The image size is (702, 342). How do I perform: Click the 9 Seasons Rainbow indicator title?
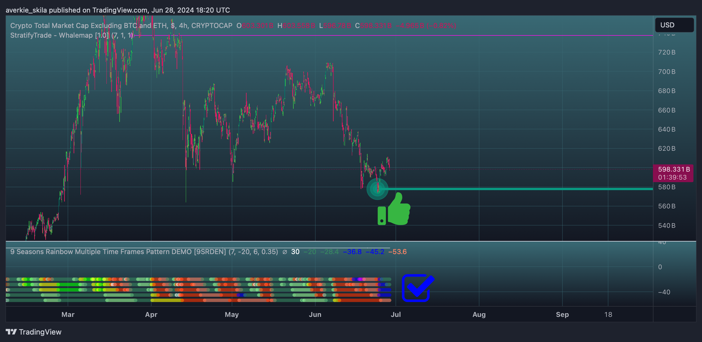[x=144, y=252]
